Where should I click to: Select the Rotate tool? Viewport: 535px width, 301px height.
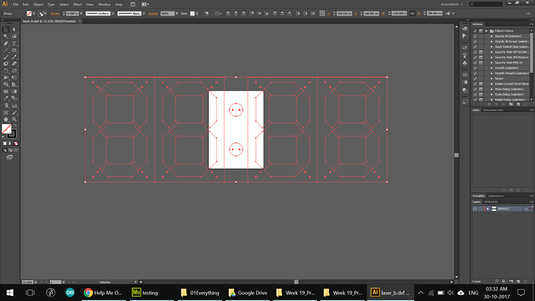[6, 71]
